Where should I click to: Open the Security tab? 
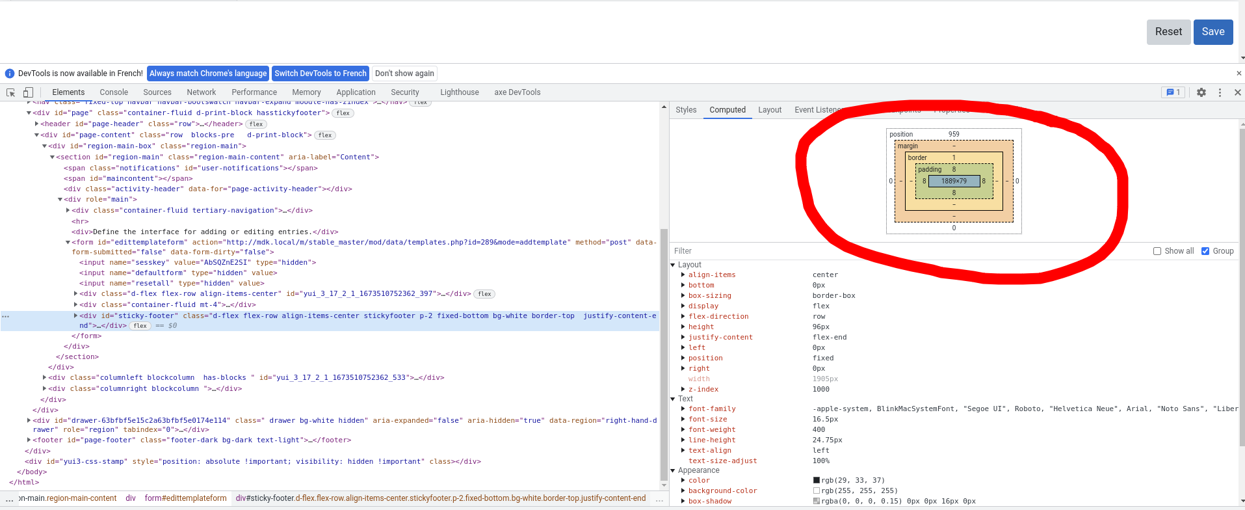405,92
